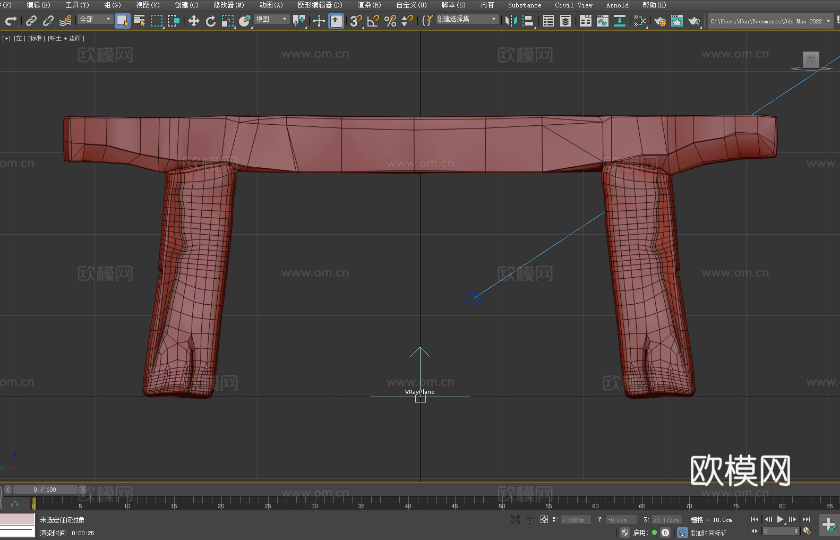Viewport: 840px width, 540px height.
Task: Toggle Percent Snap
Action: (390, 21)
